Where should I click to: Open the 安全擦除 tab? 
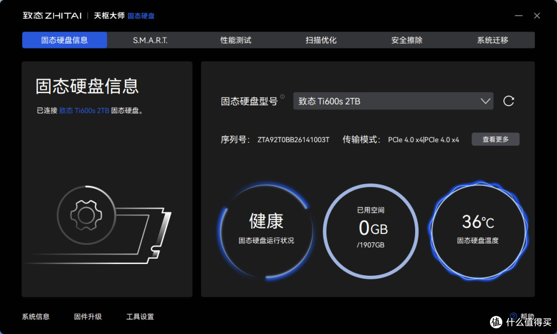(407, 40)
